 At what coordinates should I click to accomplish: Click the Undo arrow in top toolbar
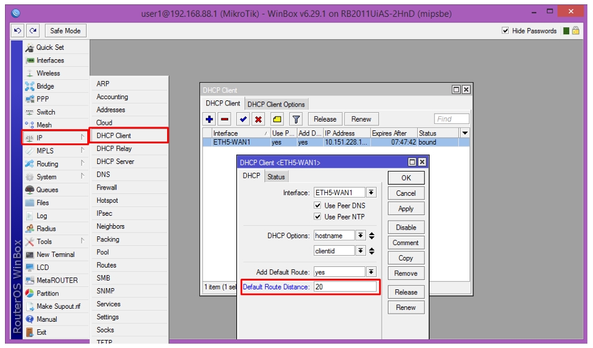click(x=17, y=31)
